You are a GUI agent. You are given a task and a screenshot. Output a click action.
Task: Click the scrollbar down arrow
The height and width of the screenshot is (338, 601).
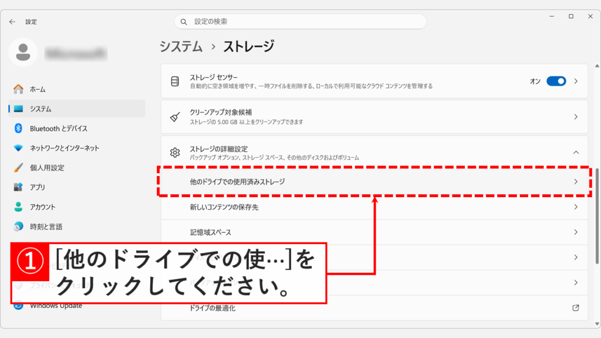(597, 324)
